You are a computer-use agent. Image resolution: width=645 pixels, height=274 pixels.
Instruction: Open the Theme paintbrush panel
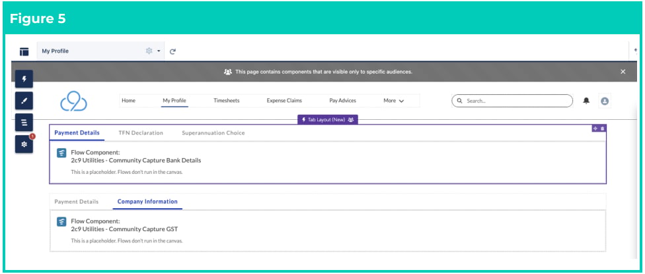point(24,101)
